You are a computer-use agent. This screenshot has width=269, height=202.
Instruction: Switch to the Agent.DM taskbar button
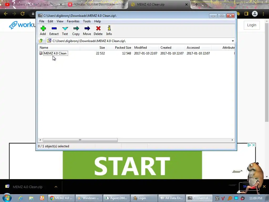pyautogui.click(x=116, y=198)
